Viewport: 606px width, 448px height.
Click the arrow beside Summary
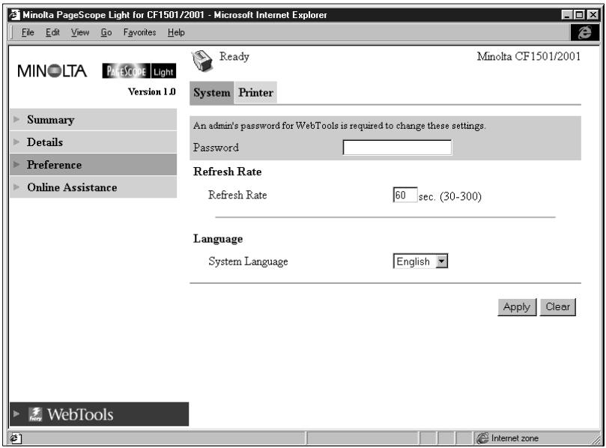(x=16, y=119)
